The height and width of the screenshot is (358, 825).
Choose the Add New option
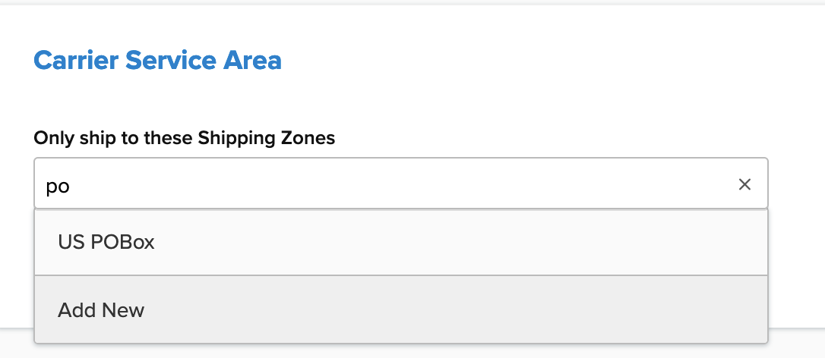click(x=101, y=310)
